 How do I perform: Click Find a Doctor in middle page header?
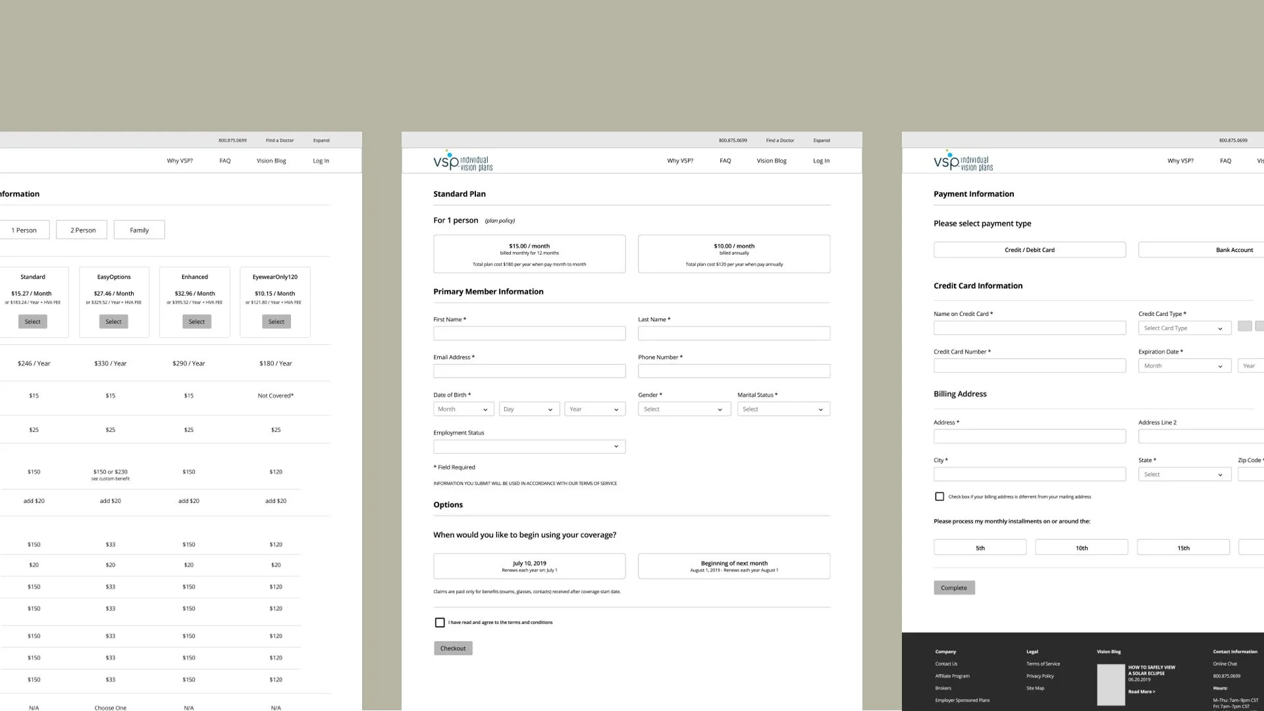[780, 140]
